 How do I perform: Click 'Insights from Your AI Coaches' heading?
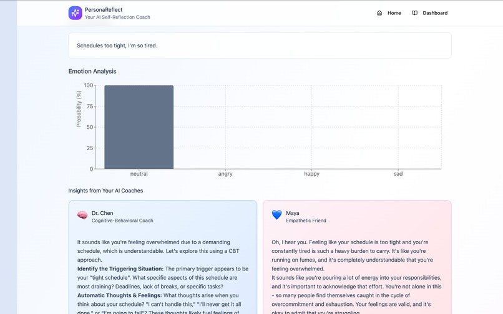pyautogui.click(x=105, y=191)
